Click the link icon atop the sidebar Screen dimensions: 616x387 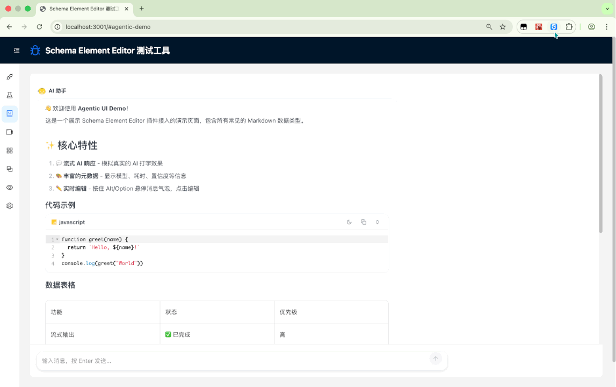pyautogui.click(x=10, y=77)
